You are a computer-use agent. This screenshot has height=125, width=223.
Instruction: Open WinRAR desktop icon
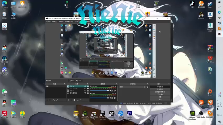(x=210, y=48)
